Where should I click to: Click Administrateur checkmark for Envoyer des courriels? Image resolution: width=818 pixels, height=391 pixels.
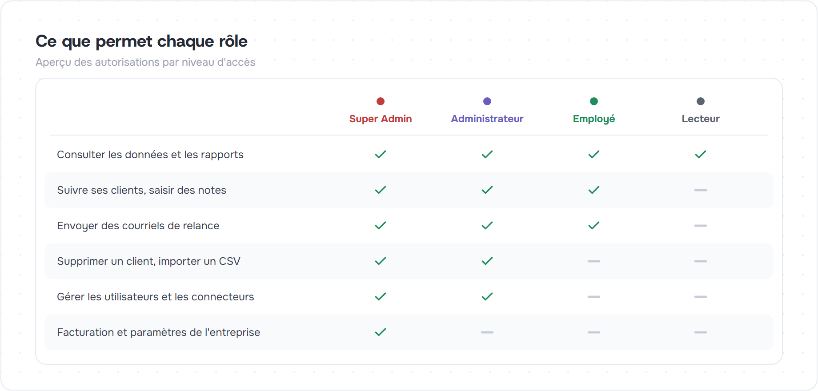coord(487,226)
